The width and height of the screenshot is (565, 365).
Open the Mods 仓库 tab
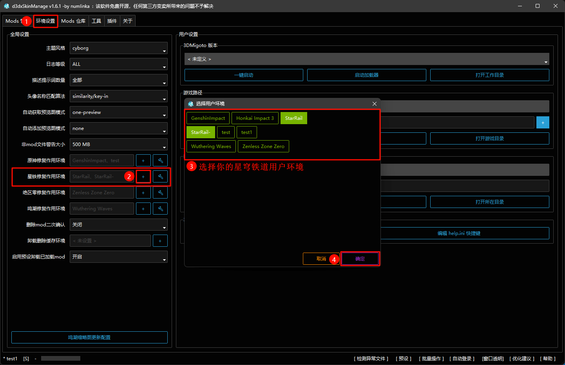click(73, 21)
